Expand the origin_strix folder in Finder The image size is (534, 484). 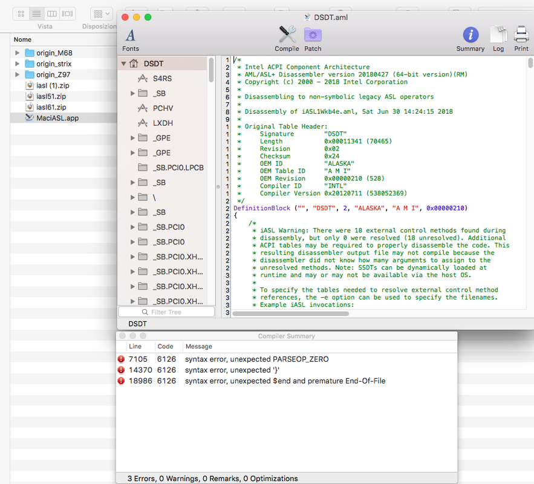[x=18, y=64]
